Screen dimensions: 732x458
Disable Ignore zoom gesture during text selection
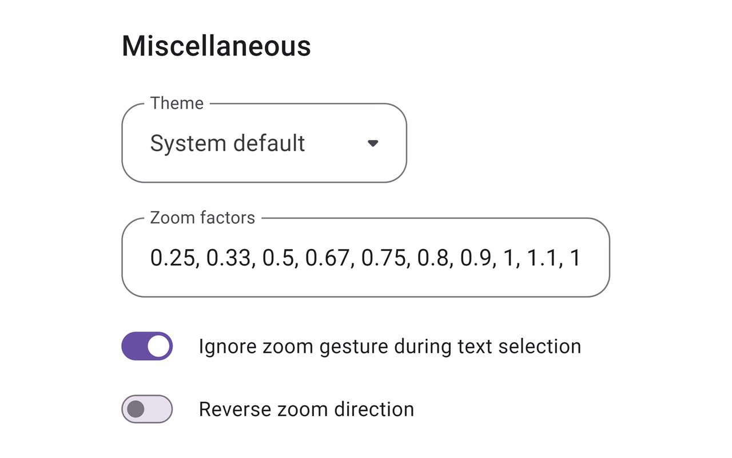(x=147, y=346)
